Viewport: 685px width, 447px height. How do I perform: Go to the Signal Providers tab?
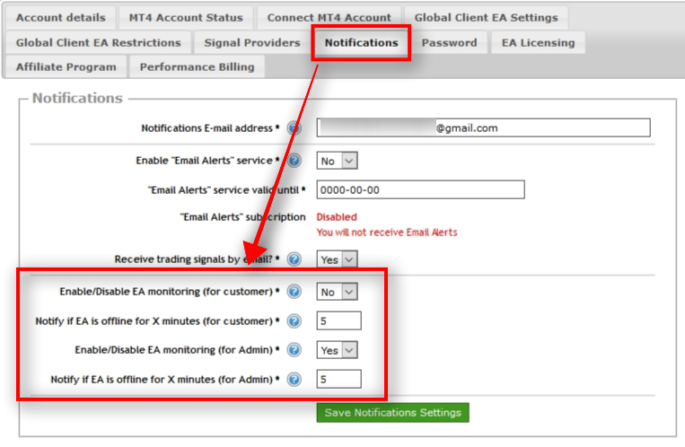pyautogui.click(x=252, y=42)
